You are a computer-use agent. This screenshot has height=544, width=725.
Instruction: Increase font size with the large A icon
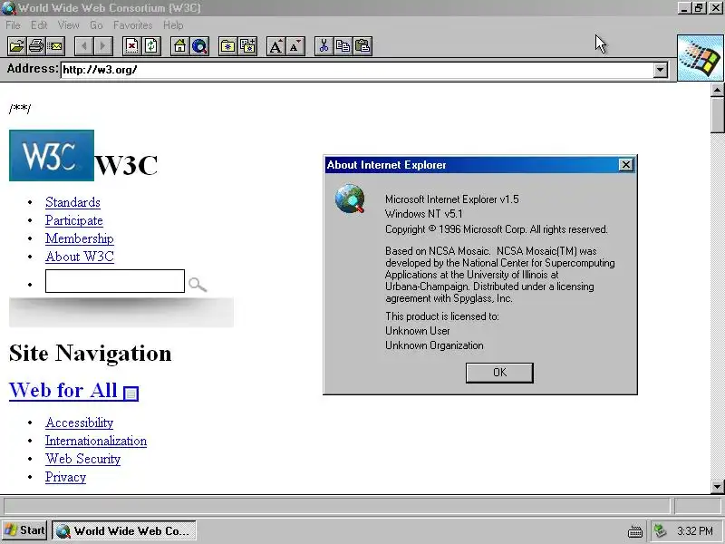(x=276, y=46)
